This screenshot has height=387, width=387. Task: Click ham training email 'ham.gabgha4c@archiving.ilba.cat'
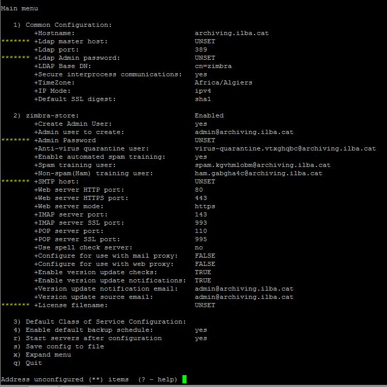258,173
